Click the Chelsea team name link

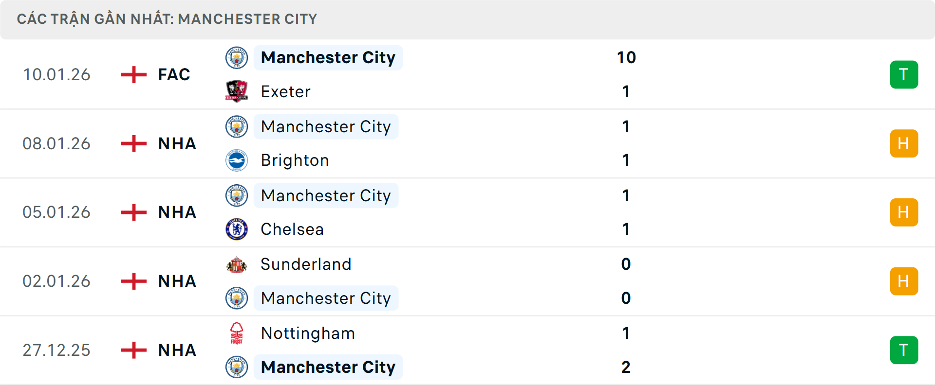pos(292,229)
